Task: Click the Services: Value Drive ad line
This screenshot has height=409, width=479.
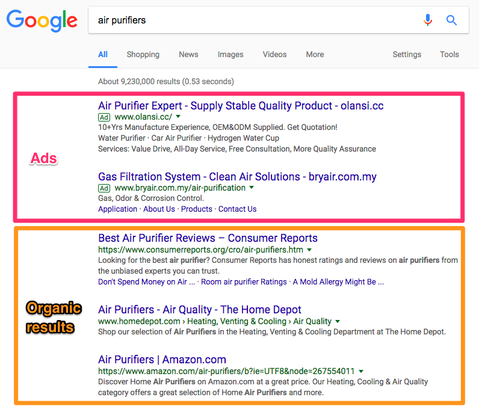Action: click(236, 149)
